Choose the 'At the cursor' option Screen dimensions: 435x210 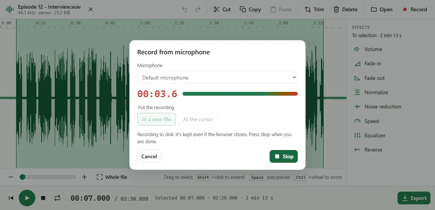click(x=198, y=119)
